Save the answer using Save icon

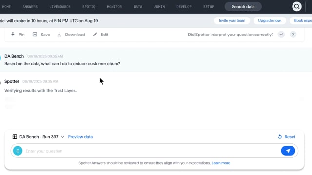[35, 35]
